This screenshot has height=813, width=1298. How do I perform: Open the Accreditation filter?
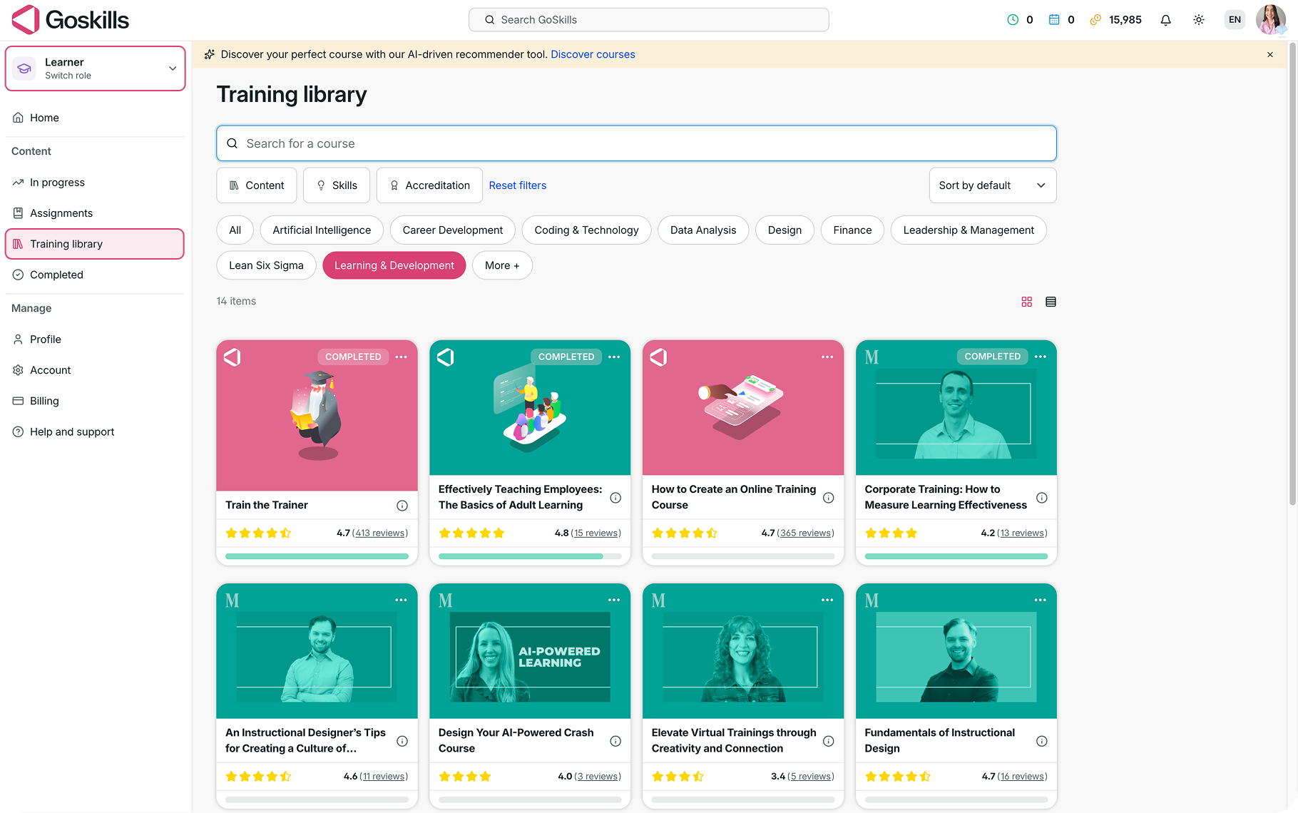[x=429, y=185]
